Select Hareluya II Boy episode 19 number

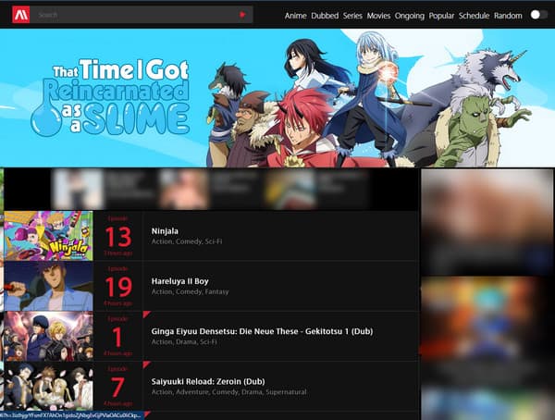coord(118,287)
